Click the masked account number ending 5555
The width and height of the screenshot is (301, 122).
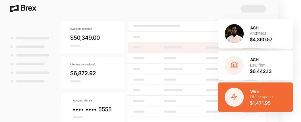92,109
